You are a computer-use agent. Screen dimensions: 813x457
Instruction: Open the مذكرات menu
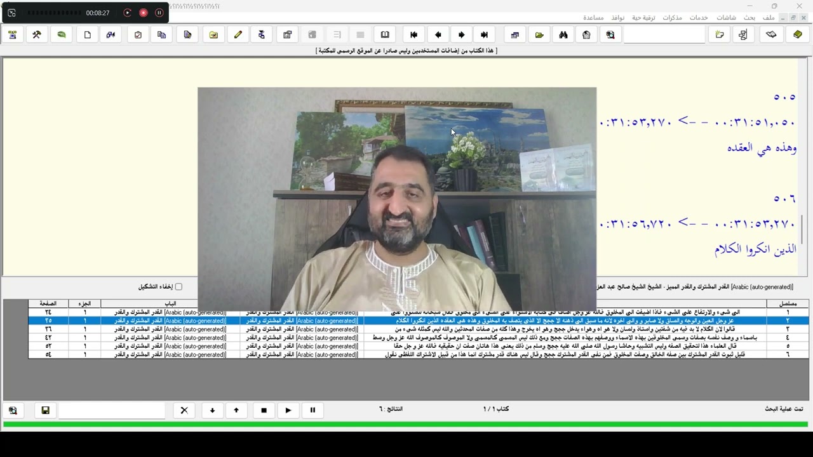[x=672, y=18]
